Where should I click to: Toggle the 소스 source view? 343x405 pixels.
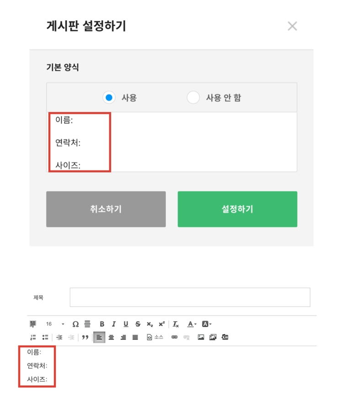click(155, 337)
